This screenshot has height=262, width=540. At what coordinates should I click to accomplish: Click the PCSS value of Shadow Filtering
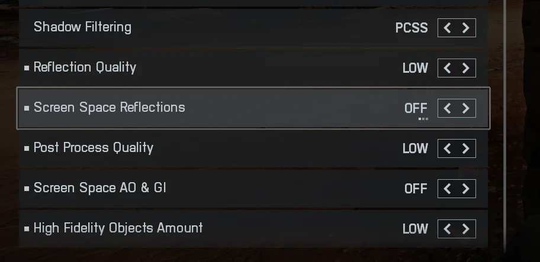(412, 28)
